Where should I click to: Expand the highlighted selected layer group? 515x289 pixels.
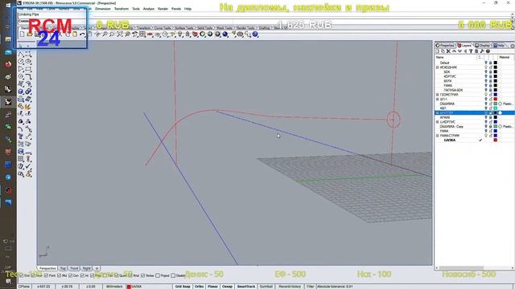click(x=438, y=112)
